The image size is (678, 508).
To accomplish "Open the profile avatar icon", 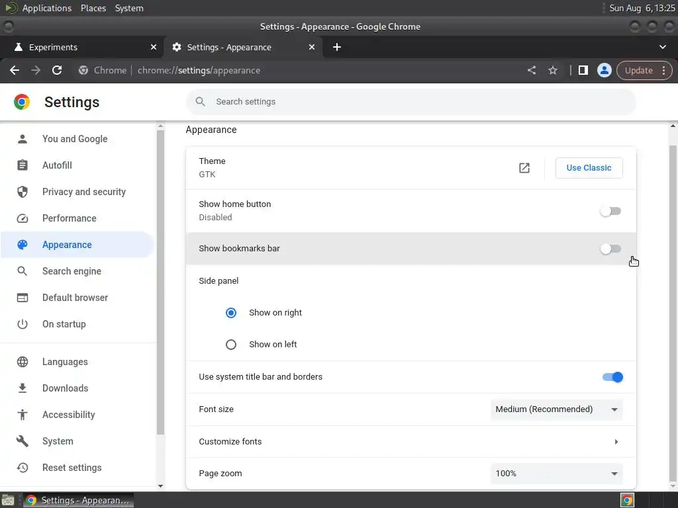I will point(604,70).
